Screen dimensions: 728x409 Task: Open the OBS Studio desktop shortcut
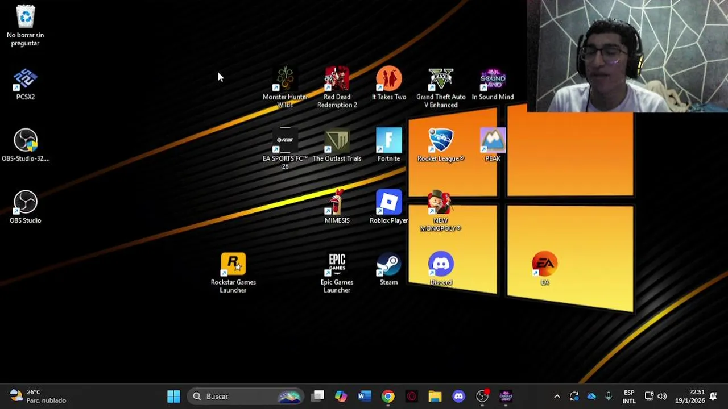(26, 207)
